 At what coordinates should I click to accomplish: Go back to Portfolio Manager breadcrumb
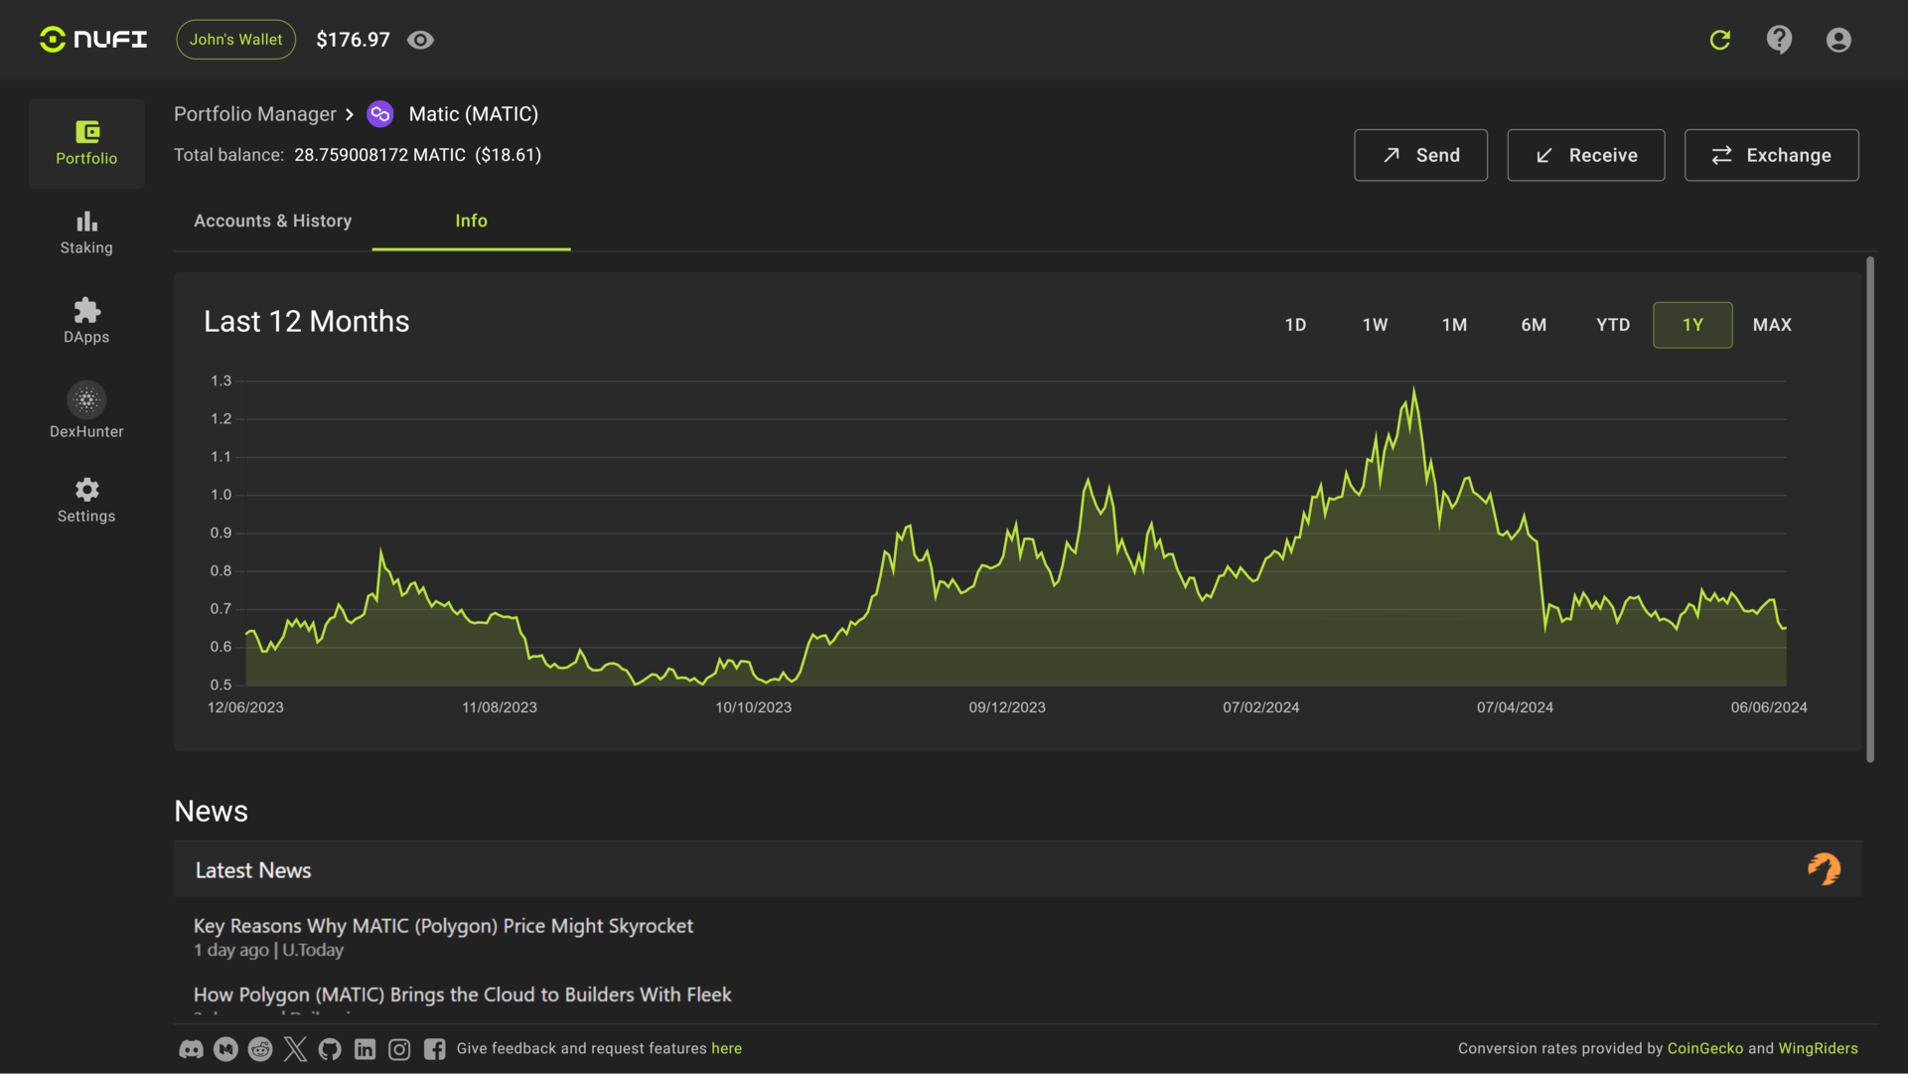[255, 114]
